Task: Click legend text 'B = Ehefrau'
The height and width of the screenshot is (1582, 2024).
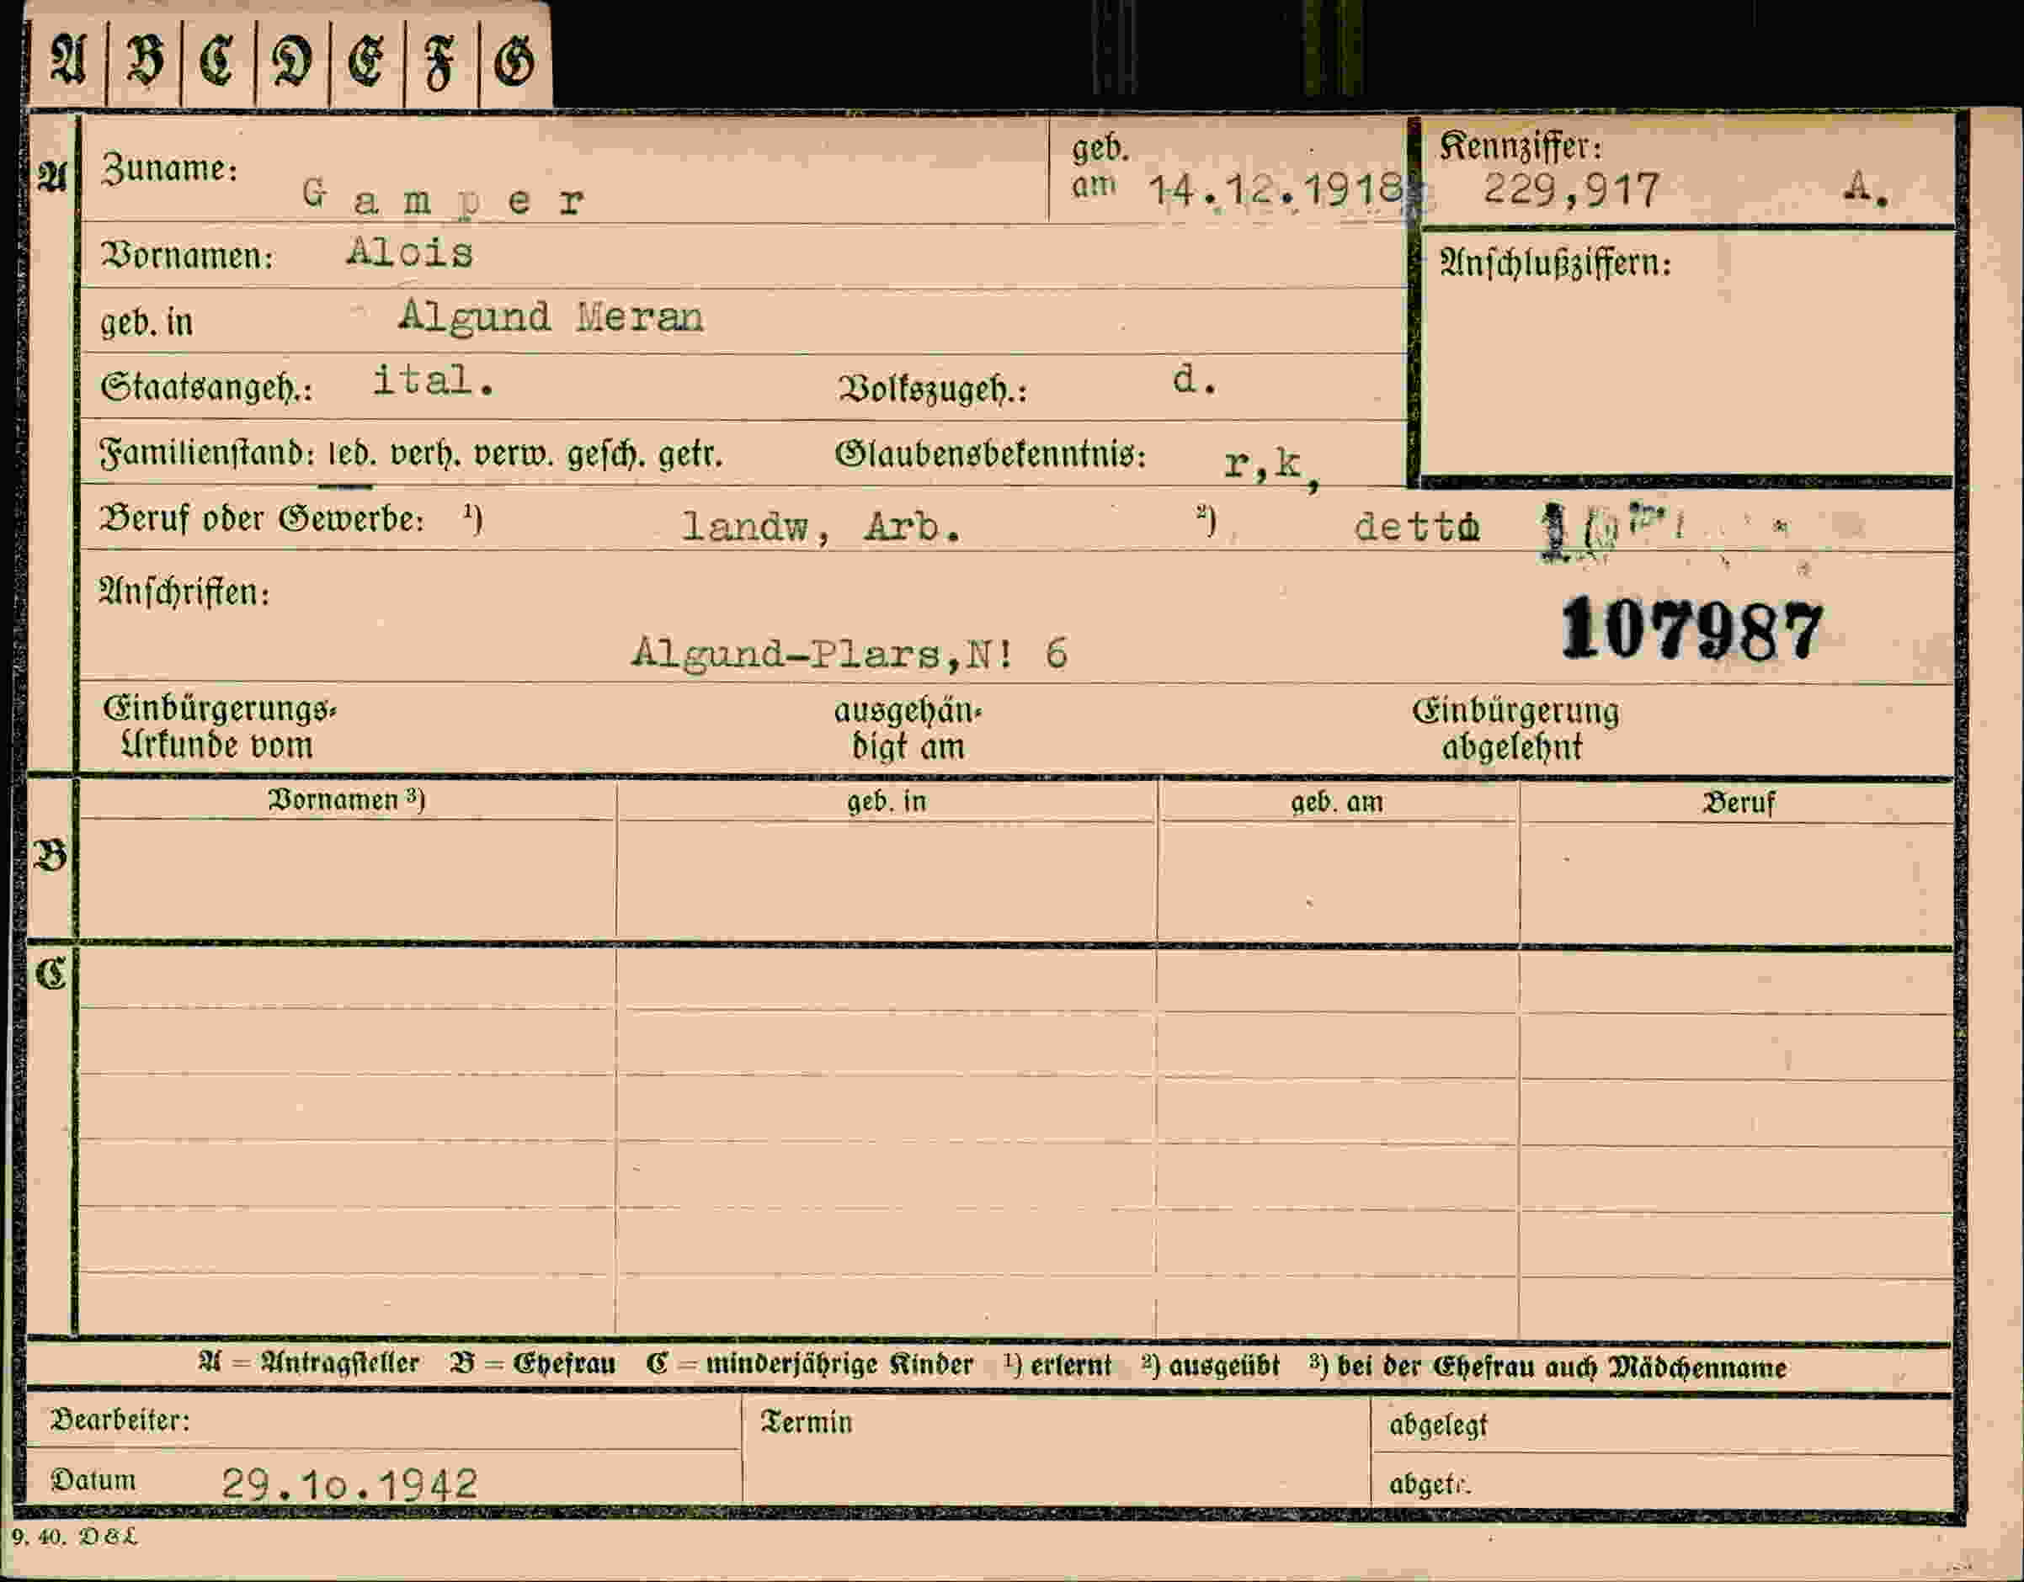Action: coord(533,1364)
